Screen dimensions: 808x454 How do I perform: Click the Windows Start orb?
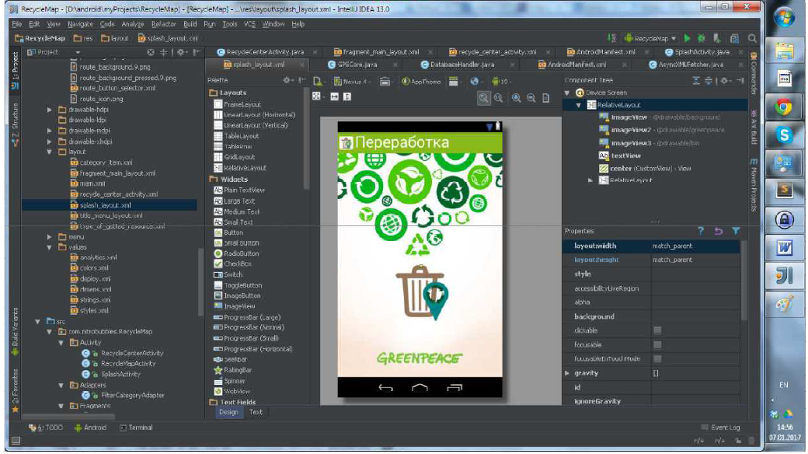pos(784,19)
